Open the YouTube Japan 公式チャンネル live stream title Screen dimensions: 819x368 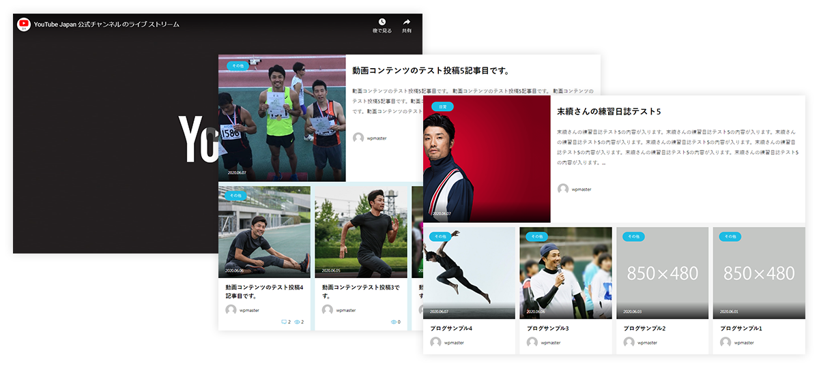[x=107, y=24]
